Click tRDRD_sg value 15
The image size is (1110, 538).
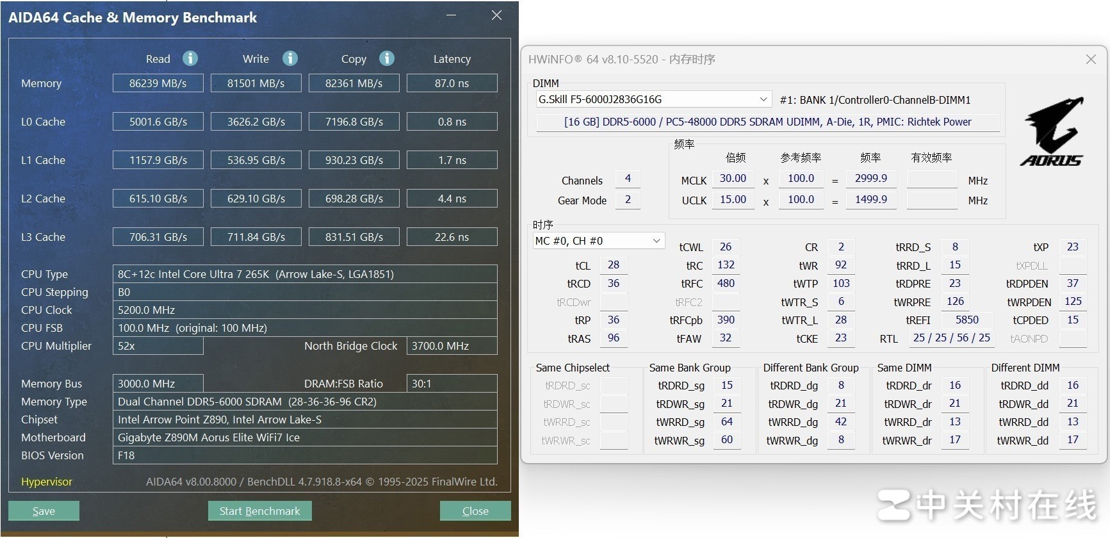[727, 386]
